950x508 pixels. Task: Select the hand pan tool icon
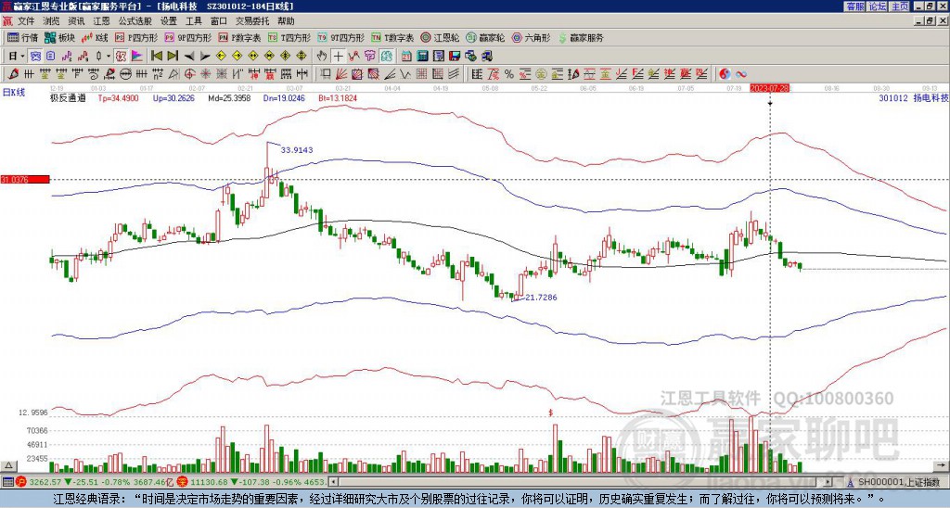click(x=322, y=57)
